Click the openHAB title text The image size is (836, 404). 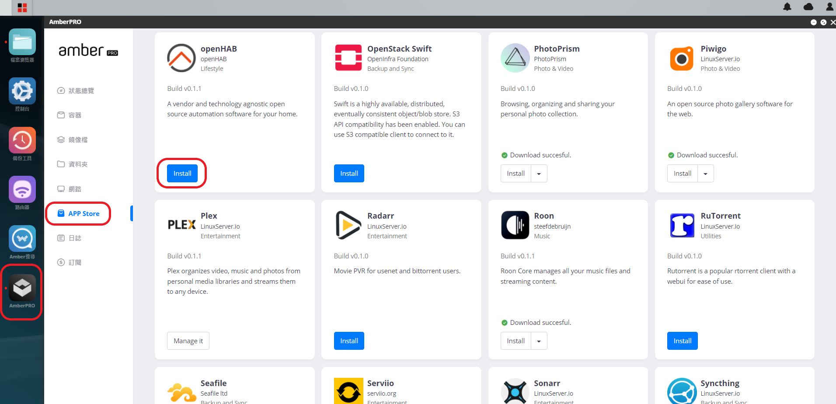pos(219,49)
